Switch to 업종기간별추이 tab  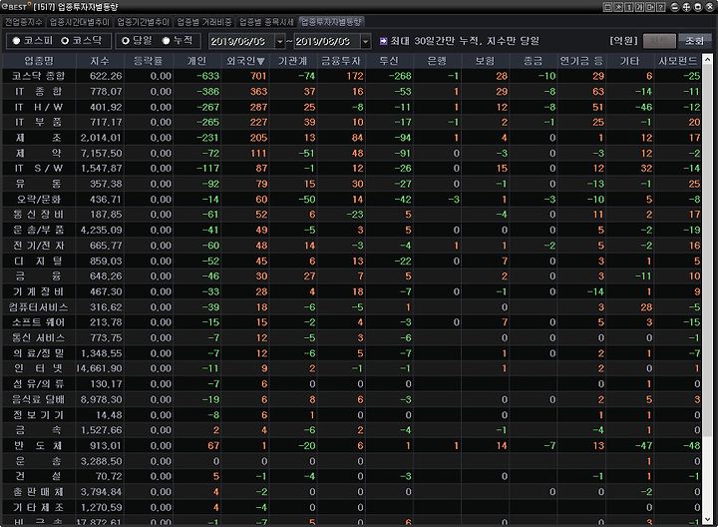tap(144, 22)
